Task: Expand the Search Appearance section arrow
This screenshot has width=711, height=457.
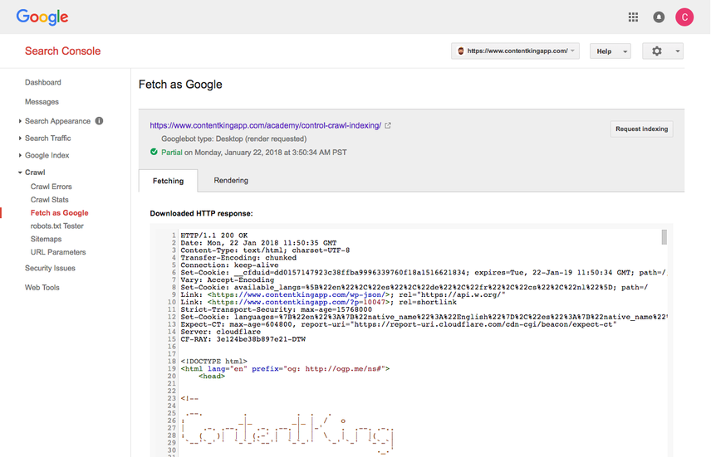Action: click(20, 121)
